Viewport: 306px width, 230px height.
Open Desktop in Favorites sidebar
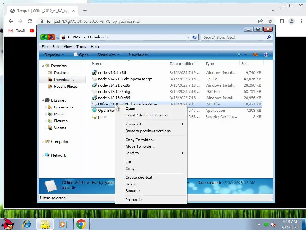61,72
